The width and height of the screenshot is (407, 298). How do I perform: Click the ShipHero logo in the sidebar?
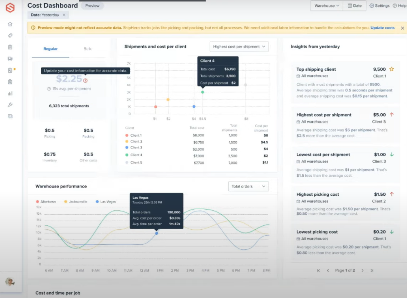(x=10, y=8)
